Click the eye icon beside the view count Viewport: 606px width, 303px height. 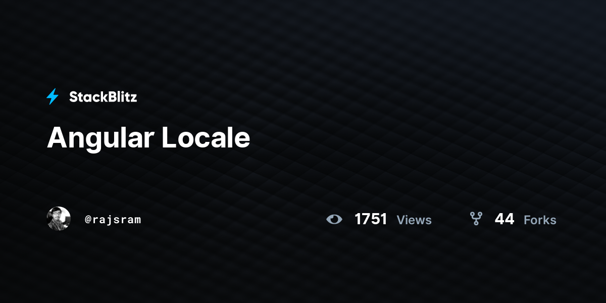pos(334,219)
